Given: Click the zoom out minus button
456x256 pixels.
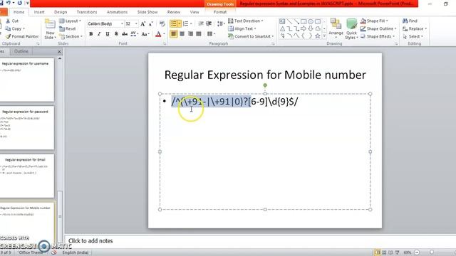Looking at the screenshot, I should (x=417, y=252).
